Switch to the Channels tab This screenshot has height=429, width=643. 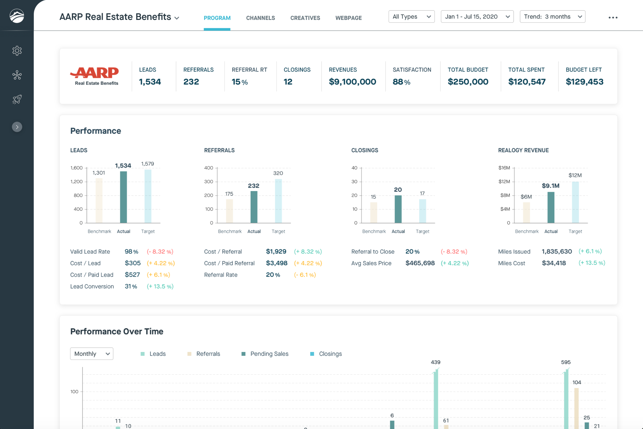[260, 18]
